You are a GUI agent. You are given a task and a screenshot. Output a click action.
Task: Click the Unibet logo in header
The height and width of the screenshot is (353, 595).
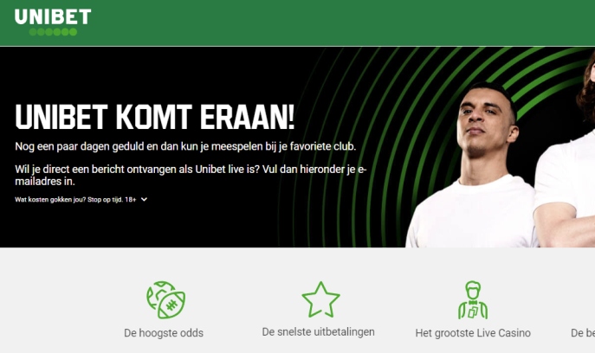[53, 22]
